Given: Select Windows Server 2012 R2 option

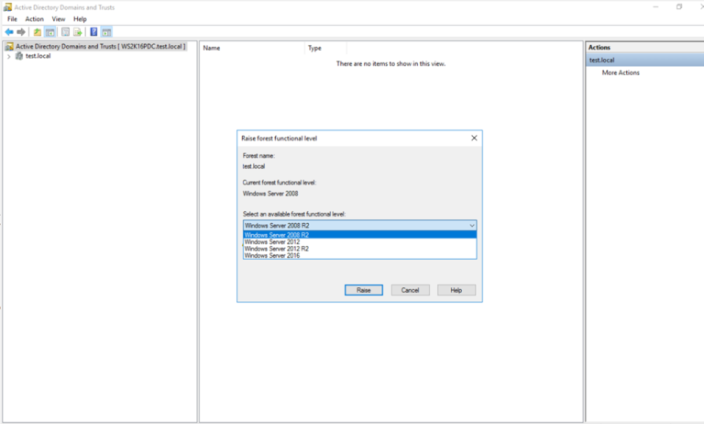Looking at the screenshot, I should 276,249.
